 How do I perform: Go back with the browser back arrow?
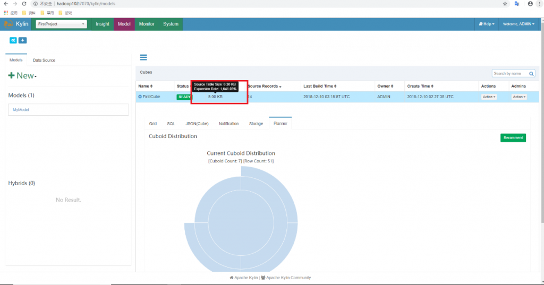tap(6, 4)
